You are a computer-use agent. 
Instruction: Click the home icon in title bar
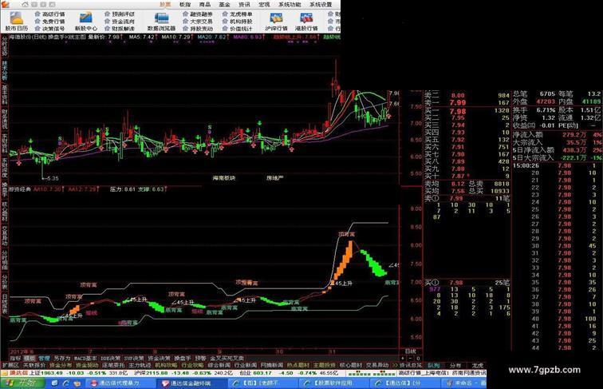[x=26, y=4]
